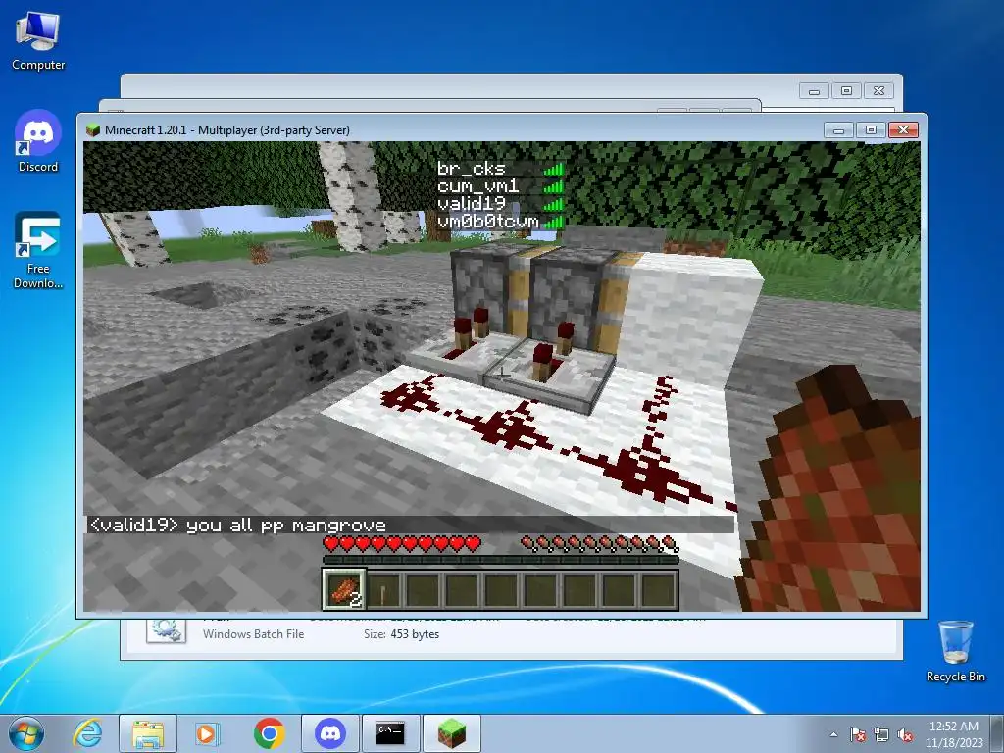
Task: Open the Computer desktop icon
Action: pyautogui.click(x=38, y=41)
